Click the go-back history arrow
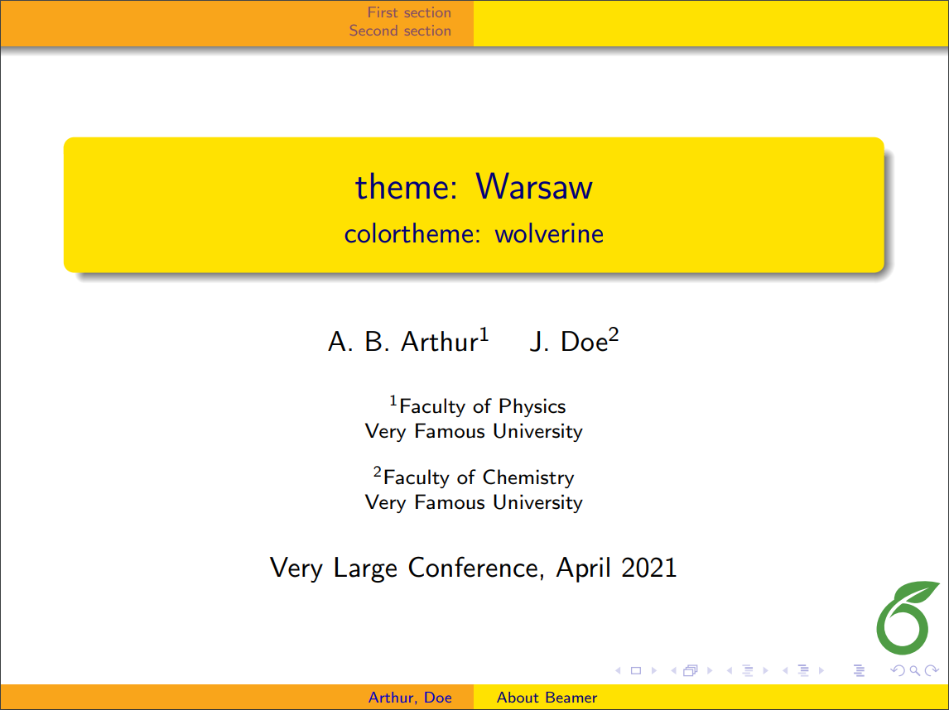This screenshot has height=710, width=949. [x=898, y=670]
